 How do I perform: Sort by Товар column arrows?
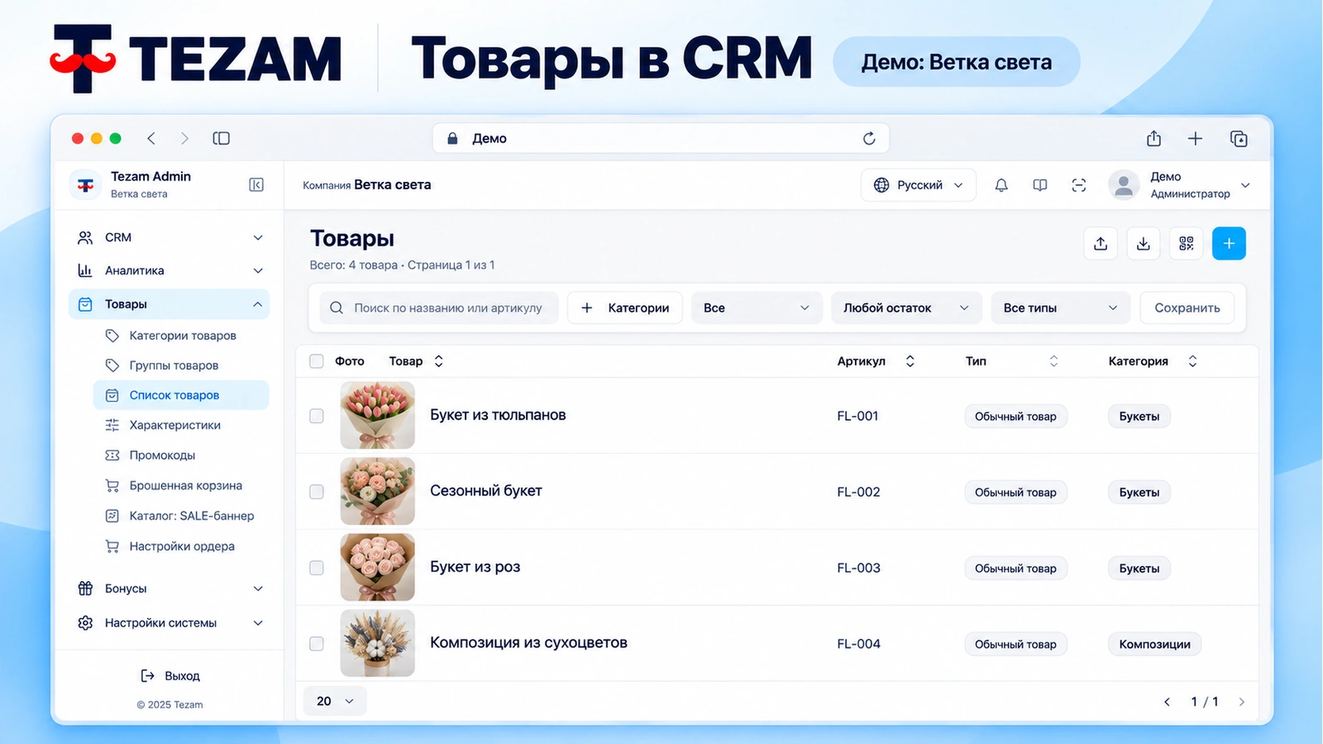439,361
